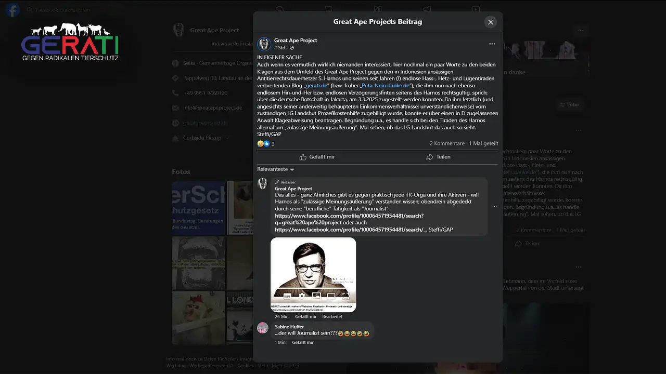Like the post with 'Gefällt mir' button
The height and width of the screenshot is (374, 666).
pyautogui.click(x=317, y=157)
